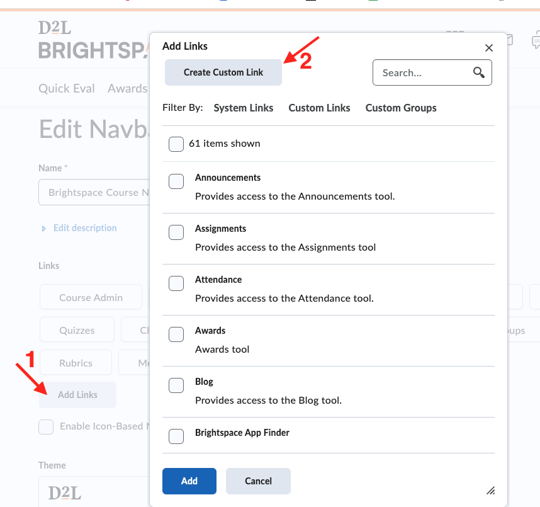
Task: Check the Announcements checkbox
Action: tap(176, 181)
